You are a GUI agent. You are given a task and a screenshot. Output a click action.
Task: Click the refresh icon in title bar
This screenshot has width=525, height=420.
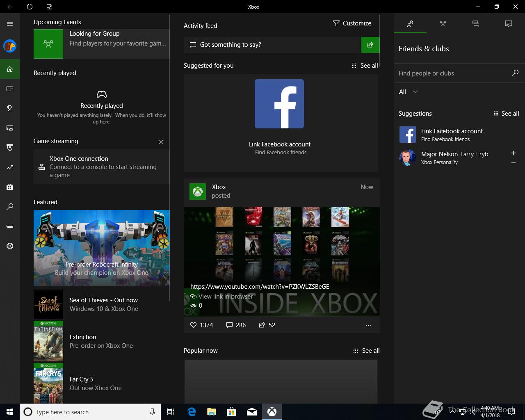(x=30, y=7)
